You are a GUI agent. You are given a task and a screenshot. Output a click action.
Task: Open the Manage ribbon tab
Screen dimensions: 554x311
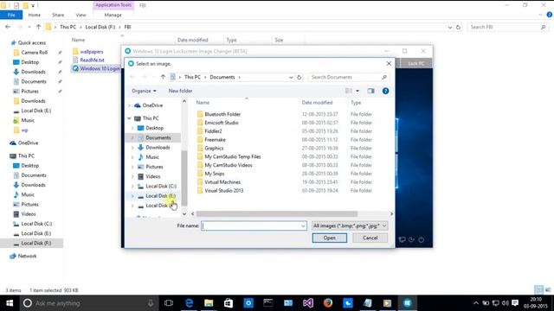pos(113,15)
